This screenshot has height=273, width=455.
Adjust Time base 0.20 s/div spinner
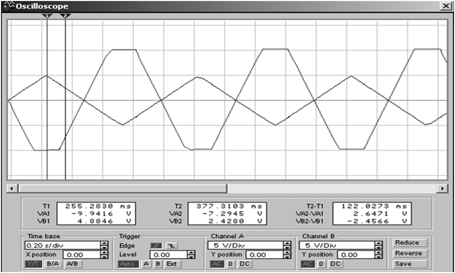[x=104, y=245]
